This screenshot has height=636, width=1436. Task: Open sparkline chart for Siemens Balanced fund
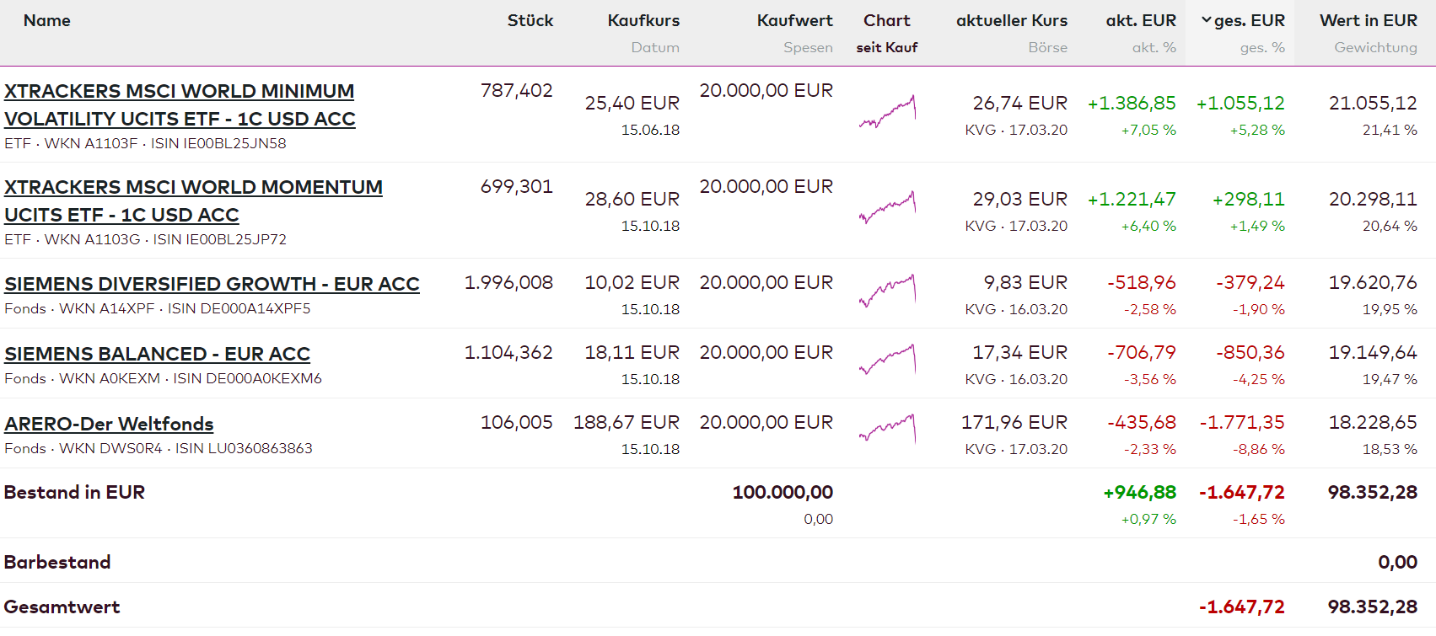[x=887, y=360]
